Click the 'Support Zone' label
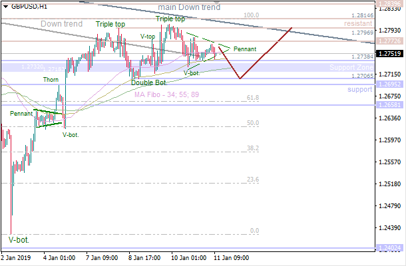The image size is (406, 266). (350, 68)
